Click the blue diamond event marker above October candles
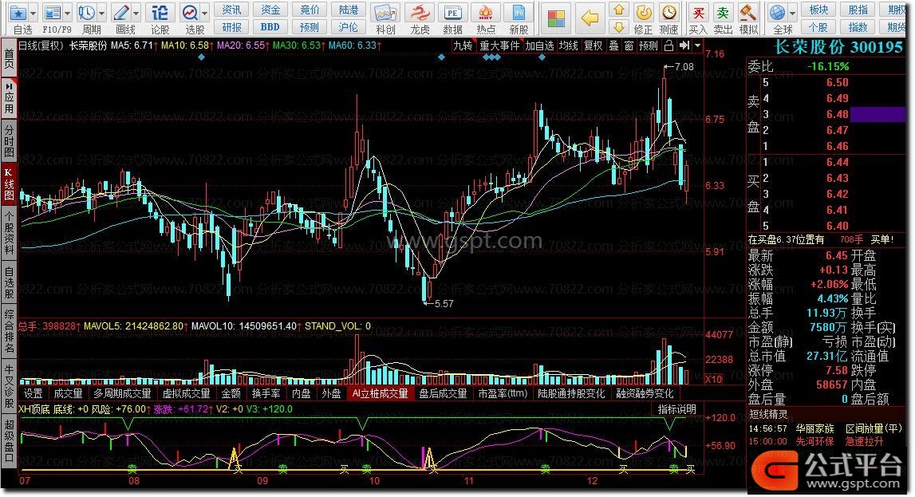 coord(441,57)
